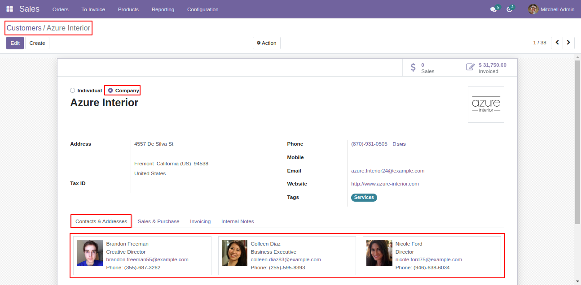Viewport: 581px width, 285px height.
Task: Click the 4557 De Silva St address line
Action: pos(154,144)
